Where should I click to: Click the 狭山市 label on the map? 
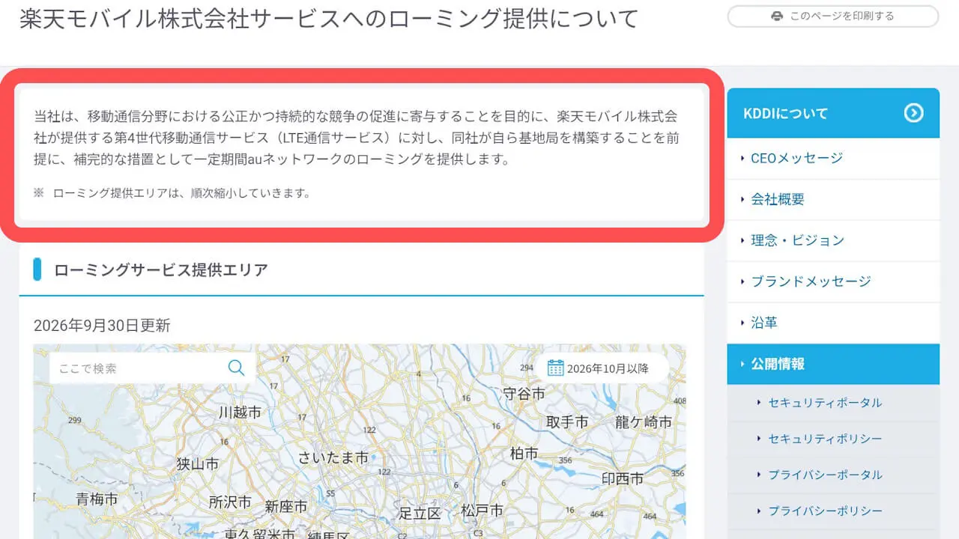pos(198,464)
